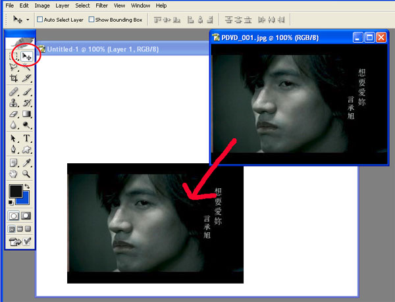Switch to Quick Mask mode
Screen dimensions: 395x302
pyautogui.click(x=26, y=216)
